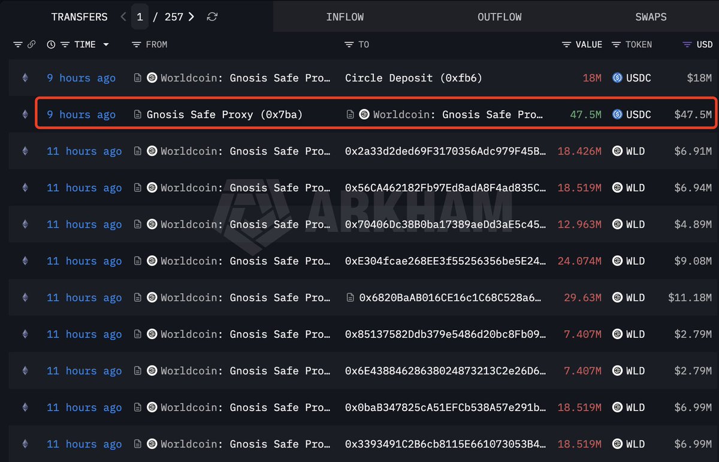Click the Ethereum chain icon on the $47.5M row

pyautogui.click(x=25, y=114)
